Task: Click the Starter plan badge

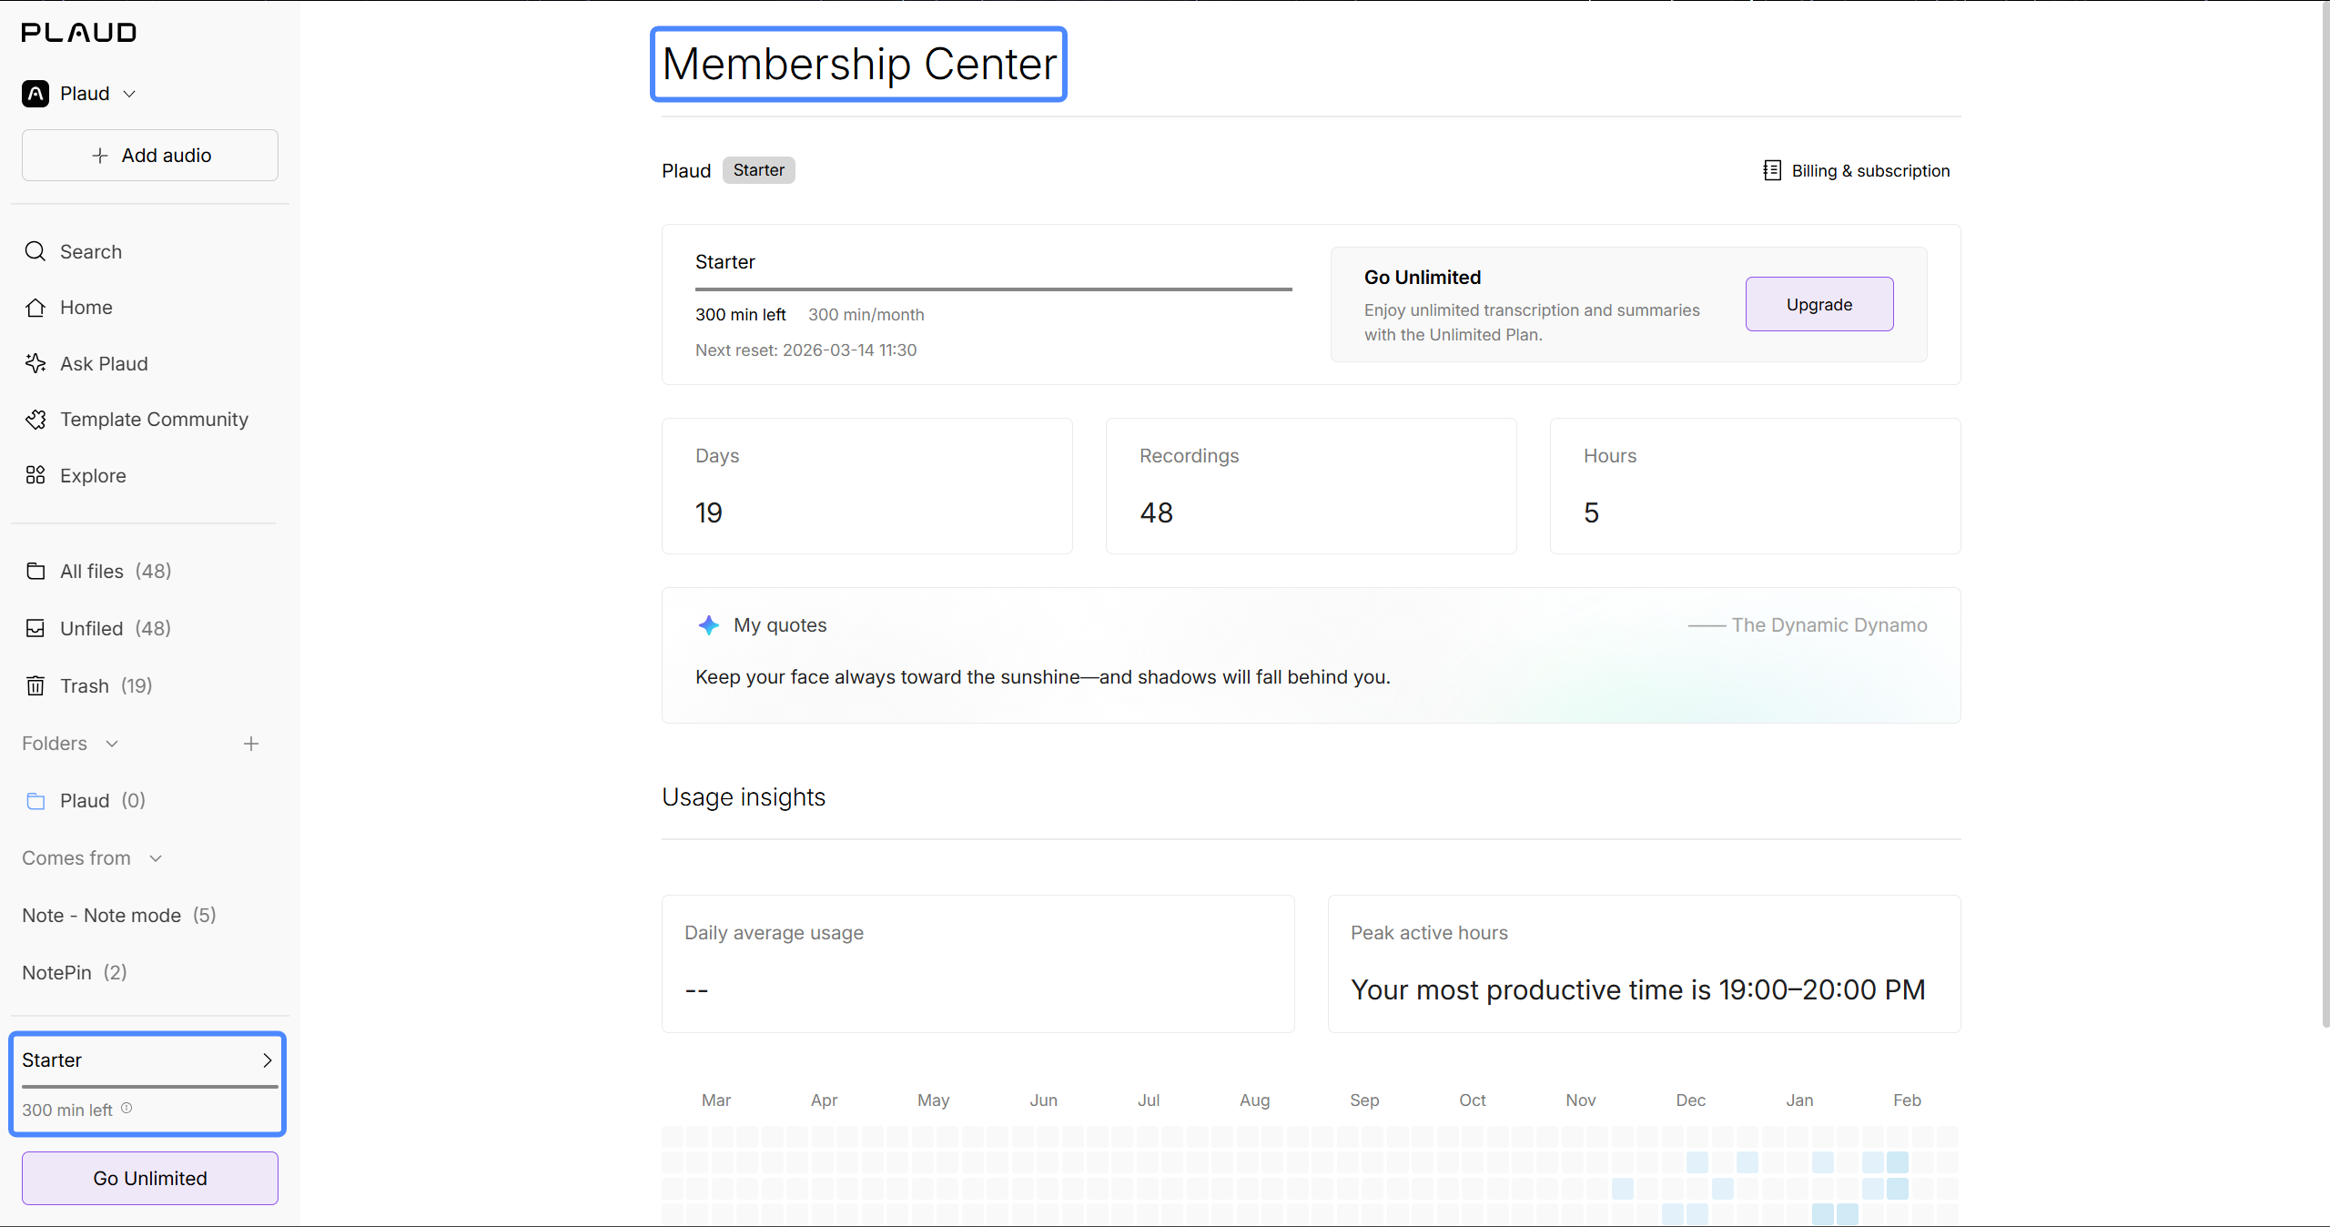Action: tap(759, 170)
